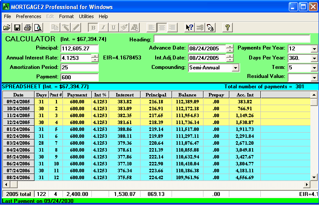Screen dimensions: 319x205
Task: Open the Compounding dropdown
Action: coord(235,68)
